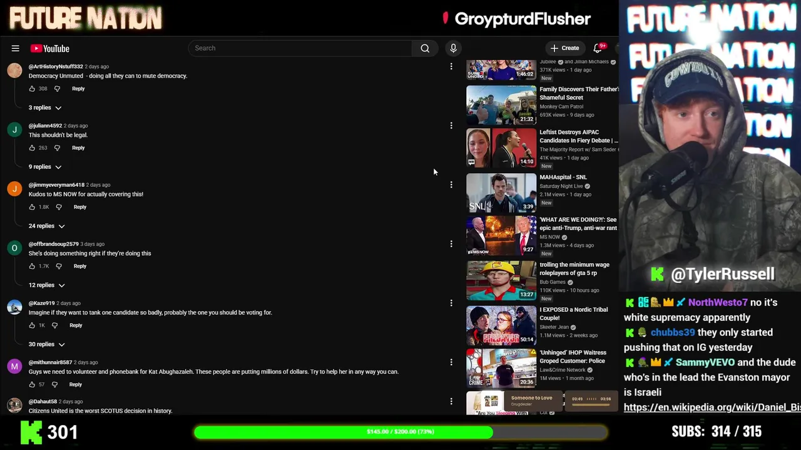801x450 pixels.
Task: Open the notifications bell
Action: (x=598, y=48)
